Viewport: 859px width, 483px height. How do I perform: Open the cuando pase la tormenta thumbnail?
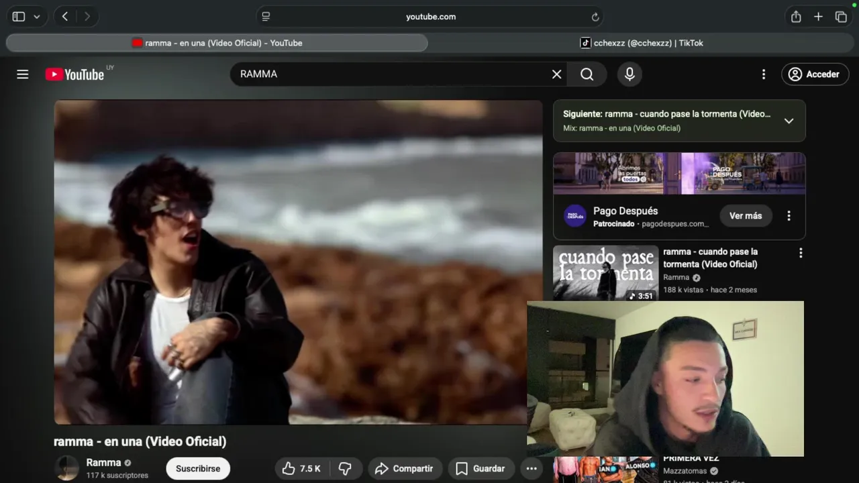point(606,273)
